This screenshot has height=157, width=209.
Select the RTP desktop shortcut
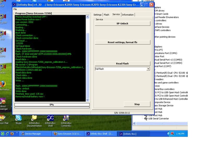tap(3, 36)
